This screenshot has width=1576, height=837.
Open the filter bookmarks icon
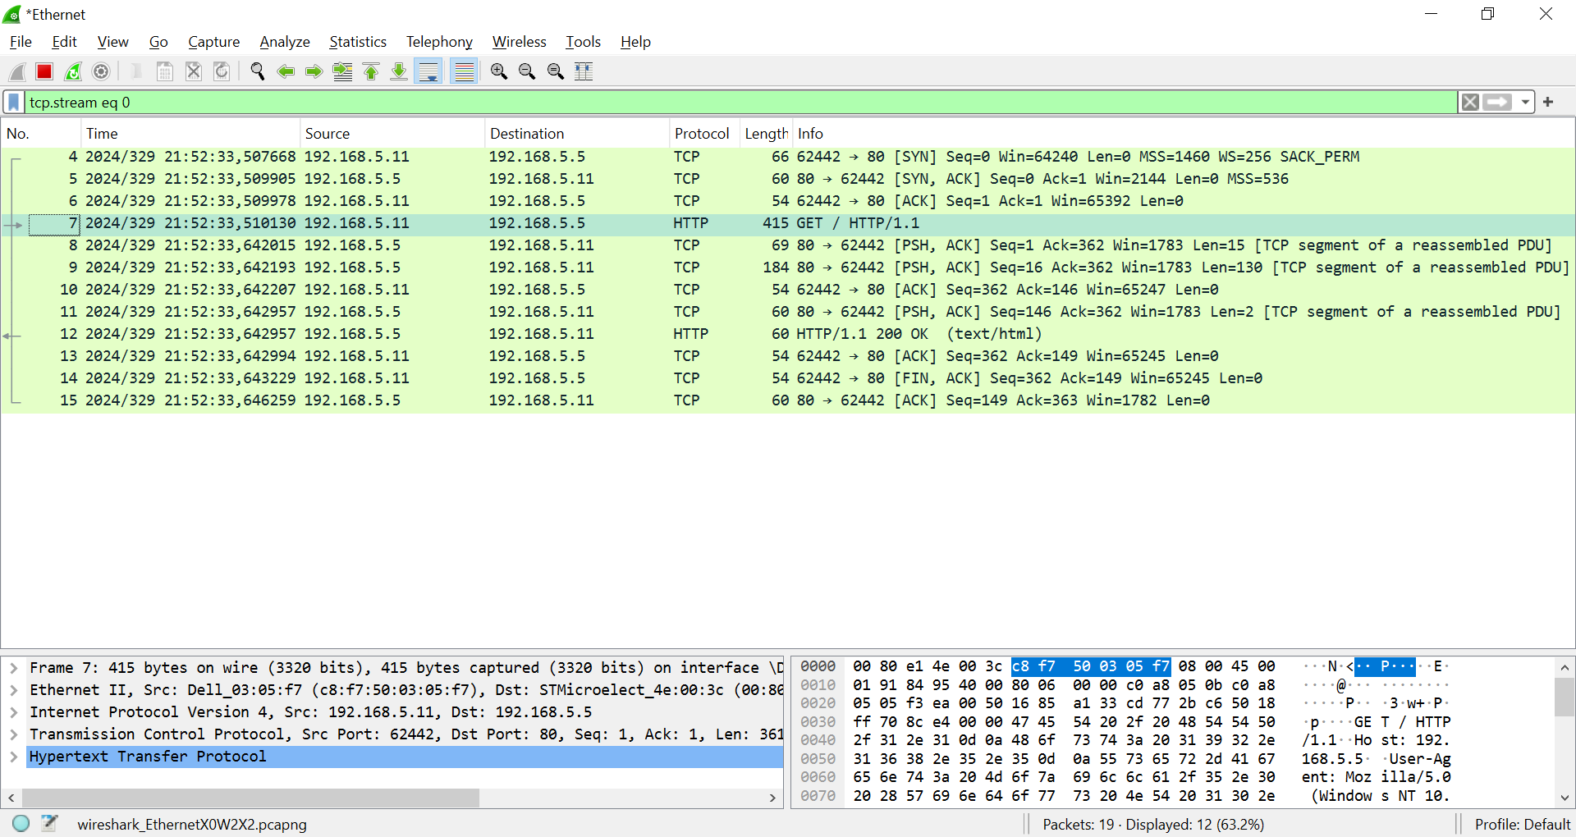click(x=12, y=102)
